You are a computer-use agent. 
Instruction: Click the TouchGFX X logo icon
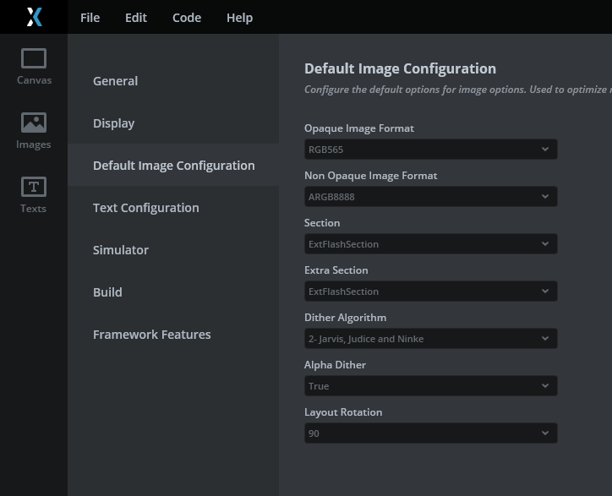pyautogui.click(x=34, y=17)
